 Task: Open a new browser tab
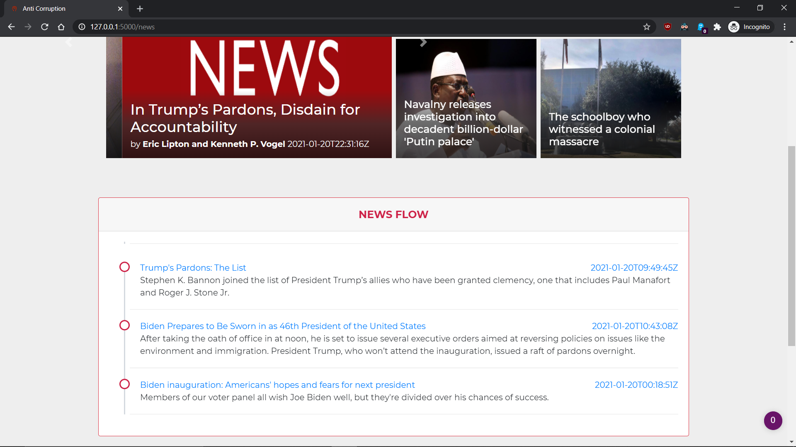(x=140, y=9)
